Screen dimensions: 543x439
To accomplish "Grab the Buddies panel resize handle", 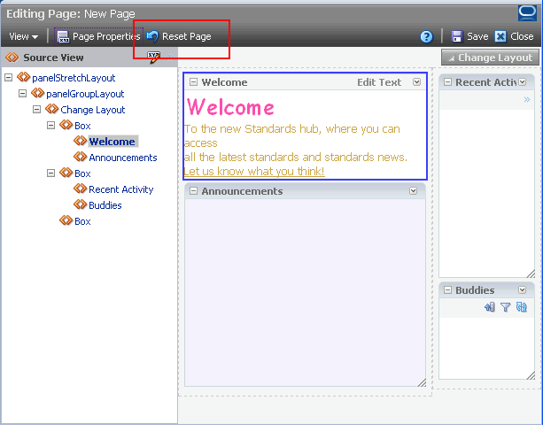I will pos(531,375).
